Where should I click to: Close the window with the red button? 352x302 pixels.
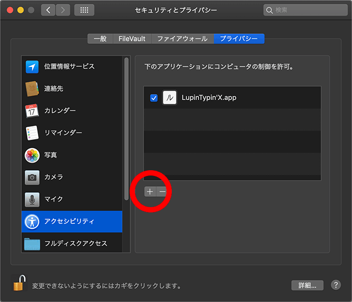click(10, 10)
